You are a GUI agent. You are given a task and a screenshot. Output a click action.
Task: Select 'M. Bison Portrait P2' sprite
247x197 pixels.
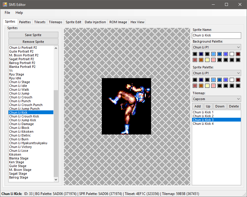coord(31,55)
